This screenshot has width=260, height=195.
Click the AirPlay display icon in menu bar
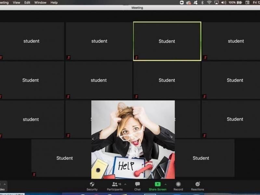(216, 3)
